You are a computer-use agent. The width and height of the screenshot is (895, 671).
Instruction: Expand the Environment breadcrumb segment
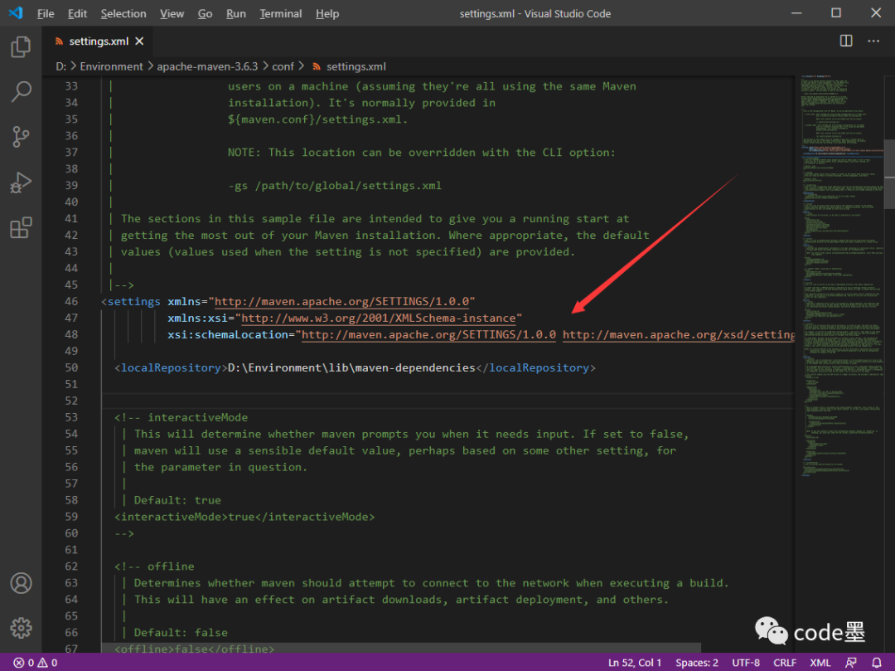(x=111, y=67)
